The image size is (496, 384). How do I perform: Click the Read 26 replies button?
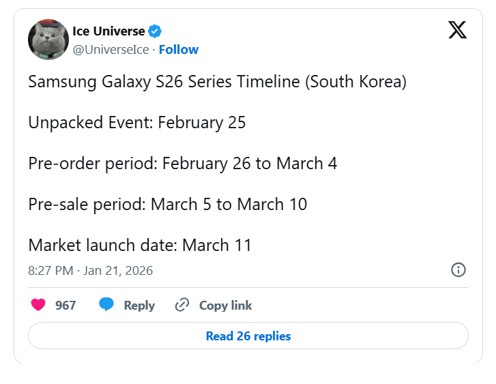click(x=248, y=336)
